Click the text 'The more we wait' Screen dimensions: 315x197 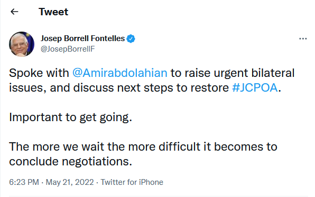coord(57,146)
